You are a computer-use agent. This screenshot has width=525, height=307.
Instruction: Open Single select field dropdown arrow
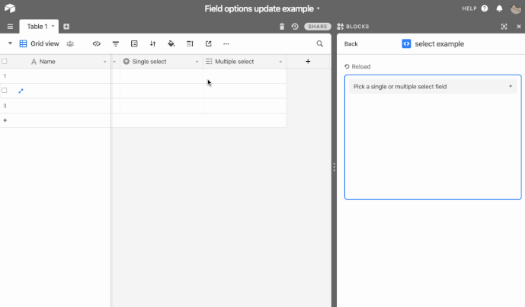[x=197, y=62]
